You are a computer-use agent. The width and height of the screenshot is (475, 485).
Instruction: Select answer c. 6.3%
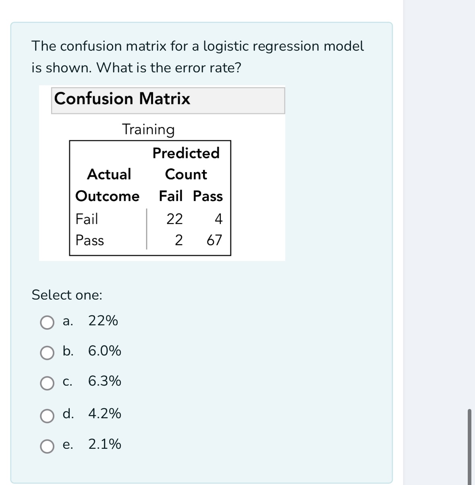coord(47,383)
